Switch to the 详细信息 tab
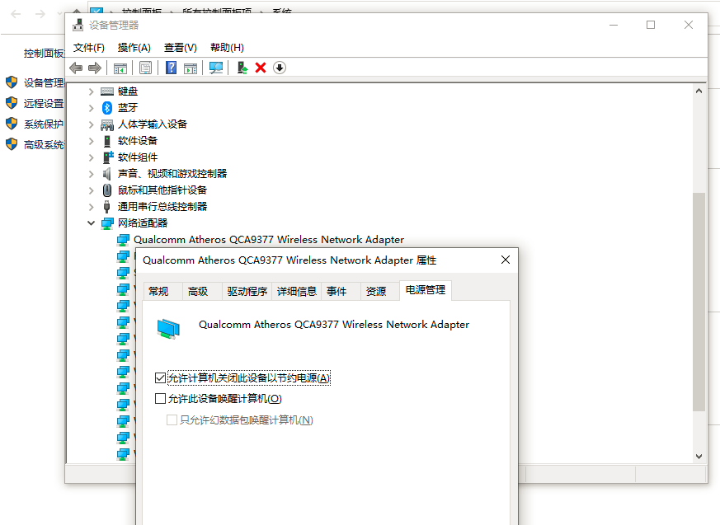Screen dimensions: 720x525 click(297, 292)
